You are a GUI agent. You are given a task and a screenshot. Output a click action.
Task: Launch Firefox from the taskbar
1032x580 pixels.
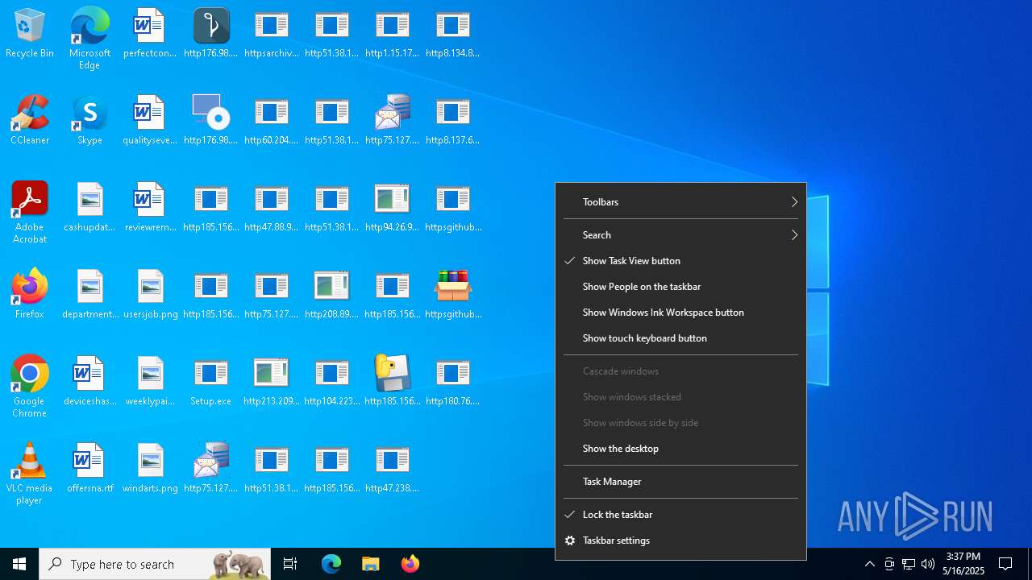410,564
